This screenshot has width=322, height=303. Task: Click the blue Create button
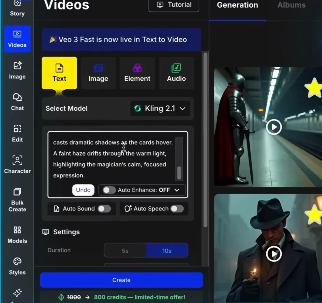pyautogui.click(x=121, y=280)
